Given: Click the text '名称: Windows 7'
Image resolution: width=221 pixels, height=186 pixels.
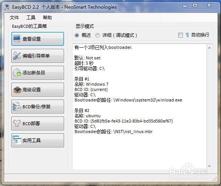Looking at the screenshot, I should 91,84.
